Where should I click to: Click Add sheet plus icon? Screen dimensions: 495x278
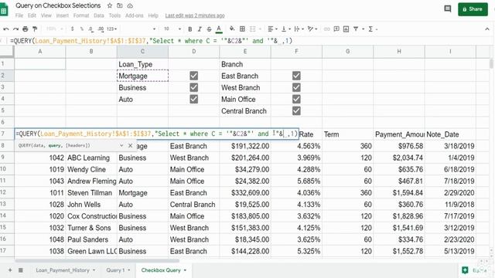point(10,270)
